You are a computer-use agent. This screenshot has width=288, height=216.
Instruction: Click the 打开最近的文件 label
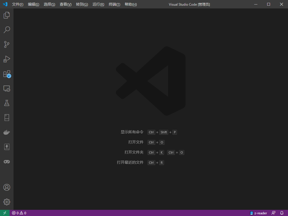[x=130, y=162]
